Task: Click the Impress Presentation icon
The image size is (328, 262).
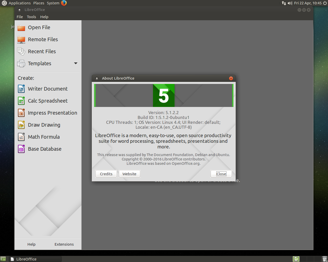Action: pos(21,113)
